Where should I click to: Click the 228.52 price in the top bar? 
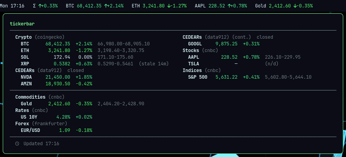click(x=217, y=6)
